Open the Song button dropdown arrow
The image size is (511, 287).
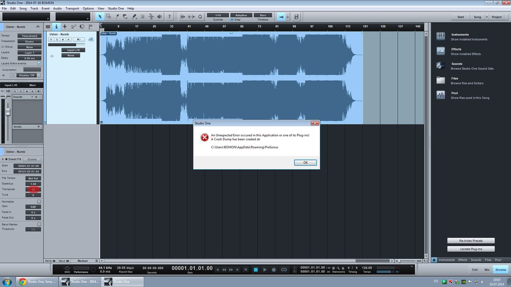click(x=487, y=17)
